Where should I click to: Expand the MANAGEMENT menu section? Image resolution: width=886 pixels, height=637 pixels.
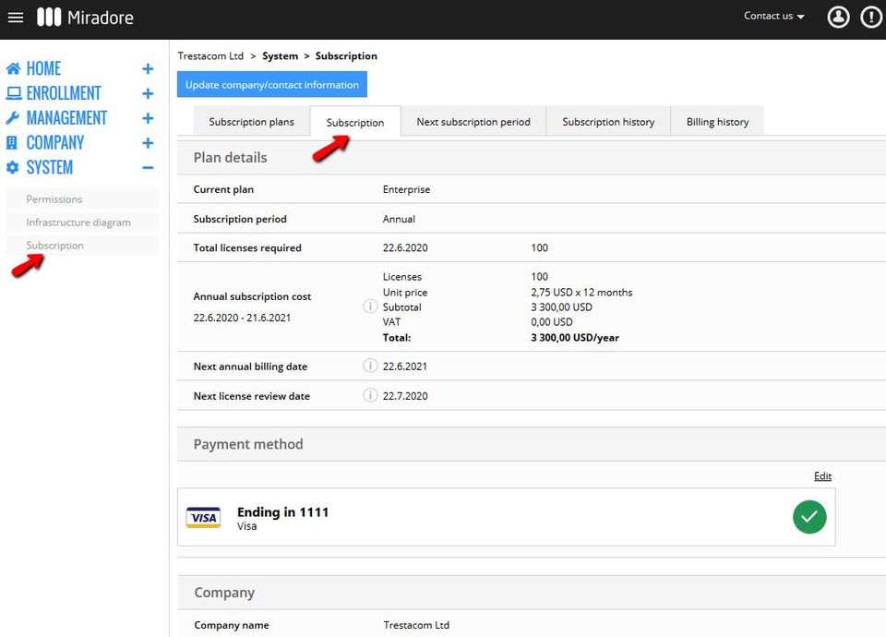(148, 118)
